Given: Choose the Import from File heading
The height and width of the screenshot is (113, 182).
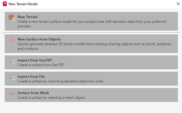Looking at the screenshot, I should coord(31,77).
